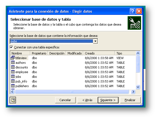Click the publishers table icon
Screen dimensions: 157x119
tap(13, 86)
